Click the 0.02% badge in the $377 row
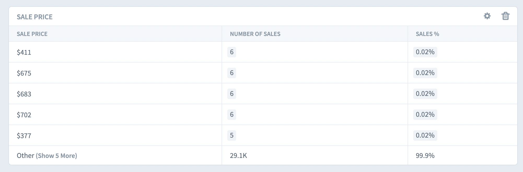The width and height of the screenshot is (523, 172). coord(425,135)
